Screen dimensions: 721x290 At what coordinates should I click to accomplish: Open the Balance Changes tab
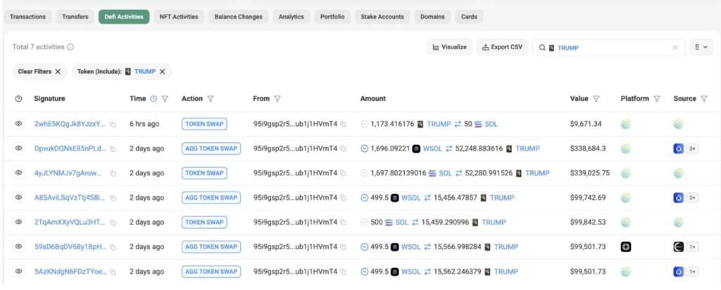(238, 17)
